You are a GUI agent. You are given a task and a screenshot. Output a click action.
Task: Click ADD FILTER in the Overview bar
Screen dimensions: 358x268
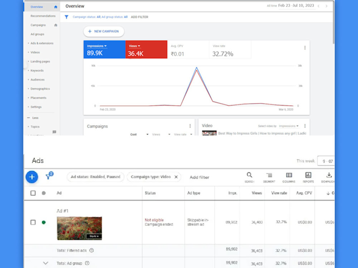140,17
